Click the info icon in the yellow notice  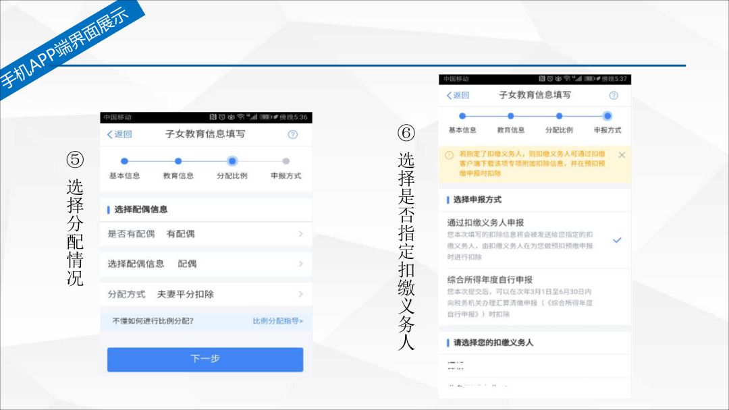(449, 155)
